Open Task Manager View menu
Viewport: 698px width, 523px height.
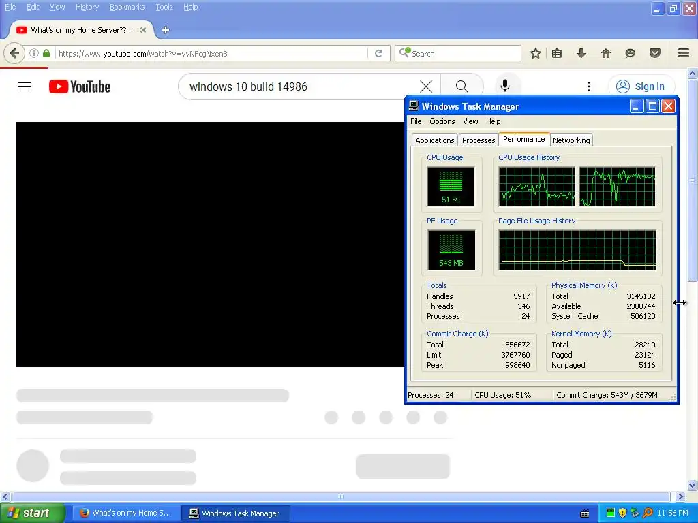[470, 121]
